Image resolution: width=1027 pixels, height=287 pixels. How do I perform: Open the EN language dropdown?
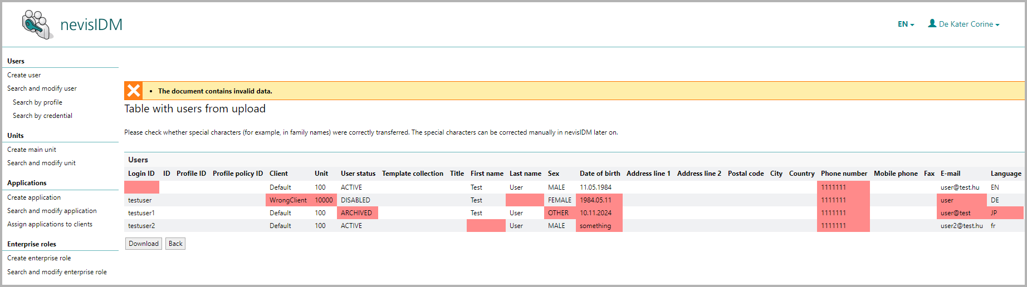point(906,24)
